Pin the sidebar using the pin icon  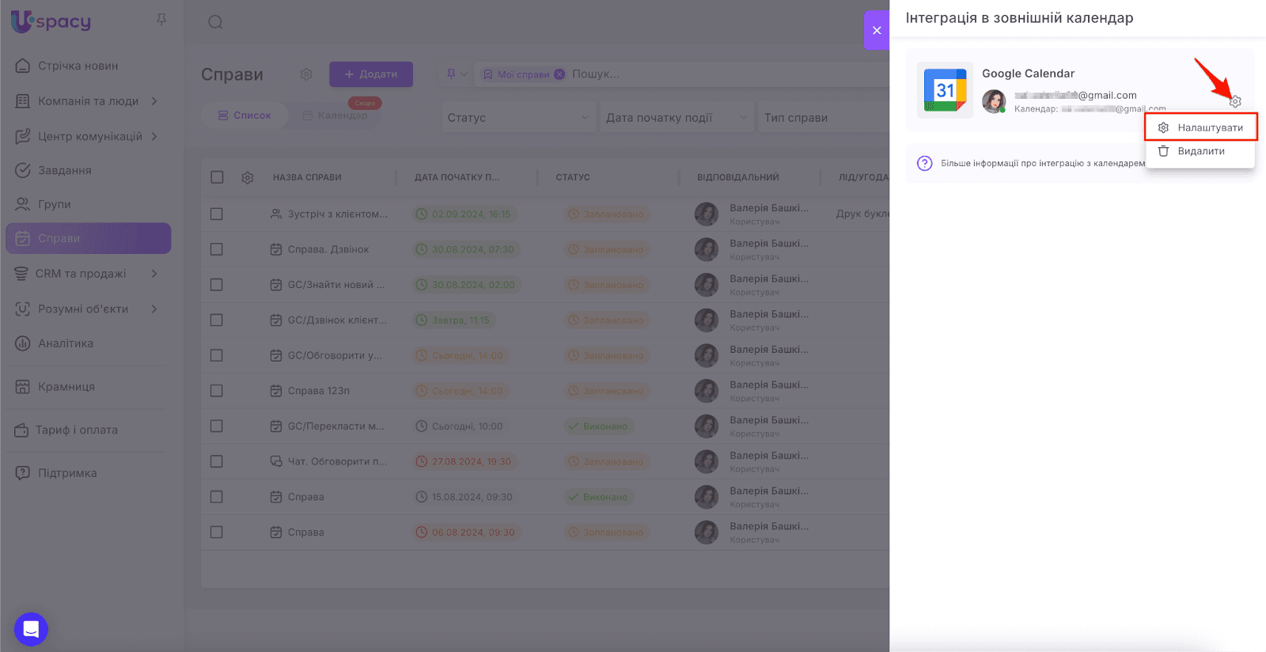(161, 20)
